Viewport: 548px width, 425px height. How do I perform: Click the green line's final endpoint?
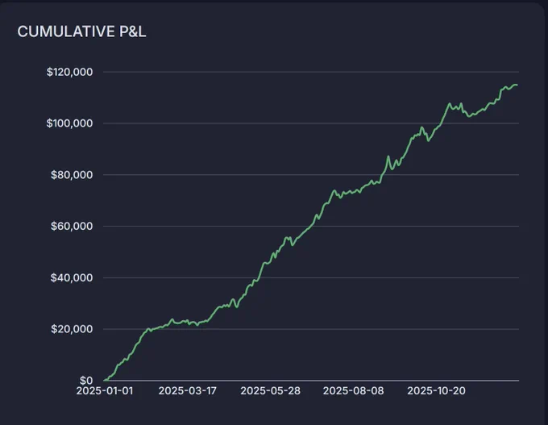click(x=517, y=85)
